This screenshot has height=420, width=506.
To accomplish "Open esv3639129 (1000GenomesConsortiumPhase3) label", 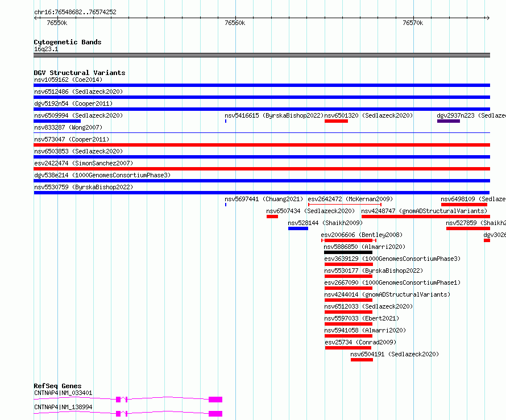I will 392,259.
